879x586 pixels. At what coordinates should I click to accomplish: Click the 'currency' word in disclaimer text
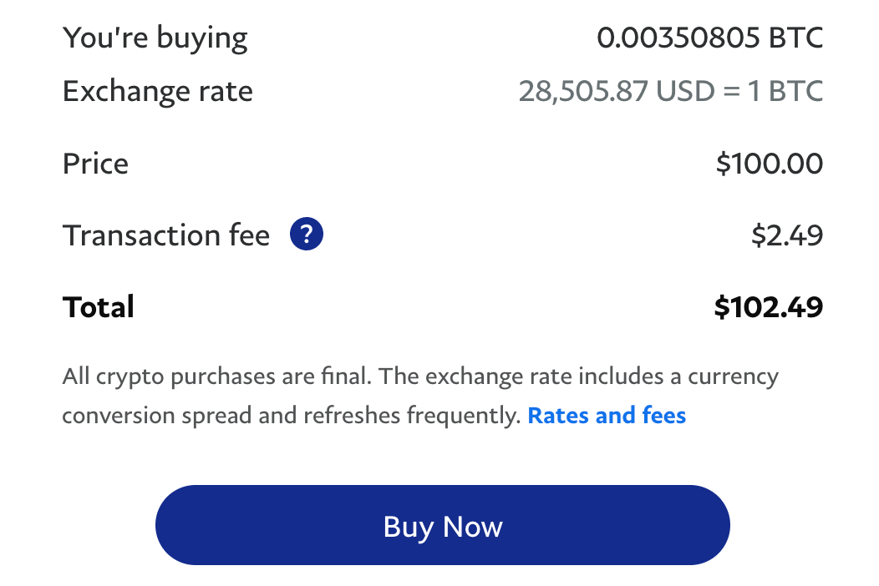[733, 377]
